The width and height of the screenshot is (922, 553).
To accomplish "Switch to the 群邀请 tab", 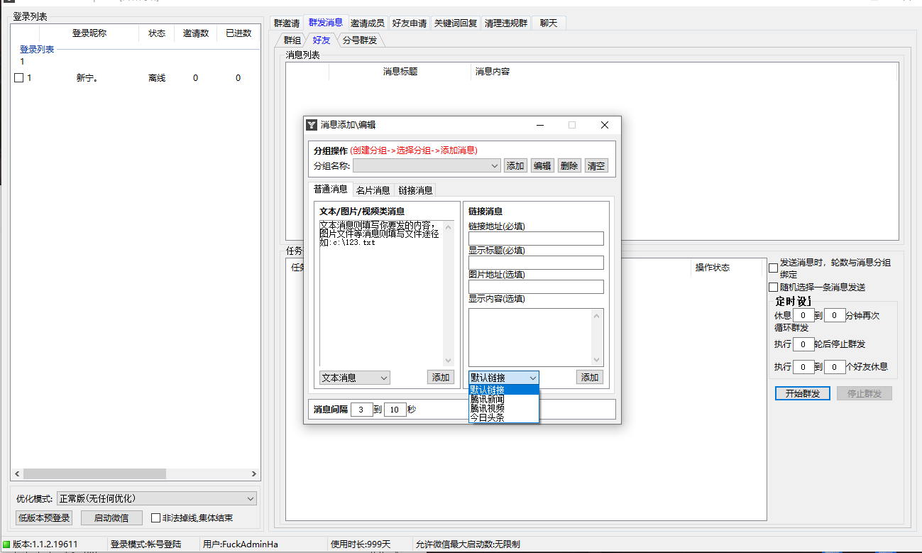I will [x=287, y=23].
